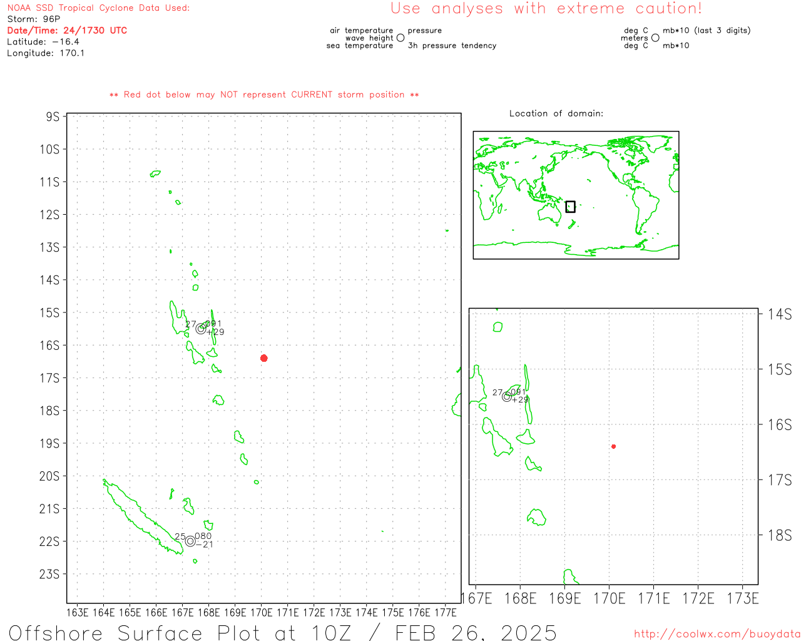Image resolution: width=801 pixels, height=641 pixels.
Task: Click the station model legend circle near wave height
Action: (x=400, y=38)
